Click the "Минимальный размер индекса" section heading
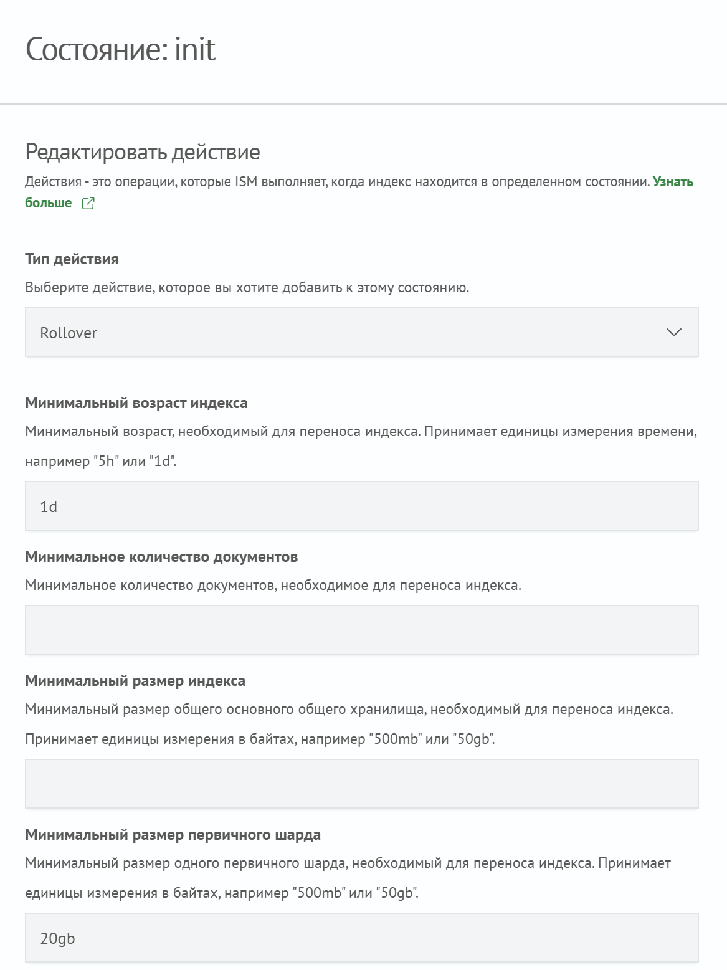This screenshot has width=727, height=970. 135,682
